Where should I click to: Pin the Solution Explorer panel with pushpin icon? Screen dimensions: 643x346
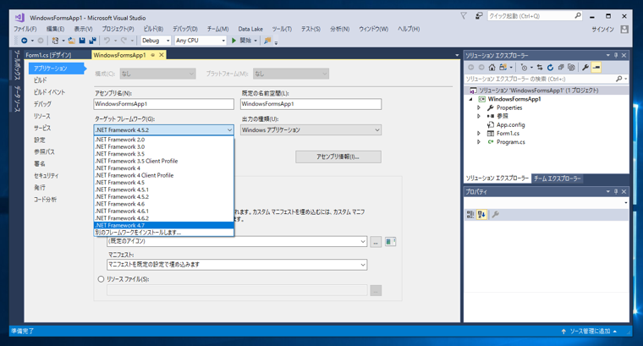[x=616, y=55]
